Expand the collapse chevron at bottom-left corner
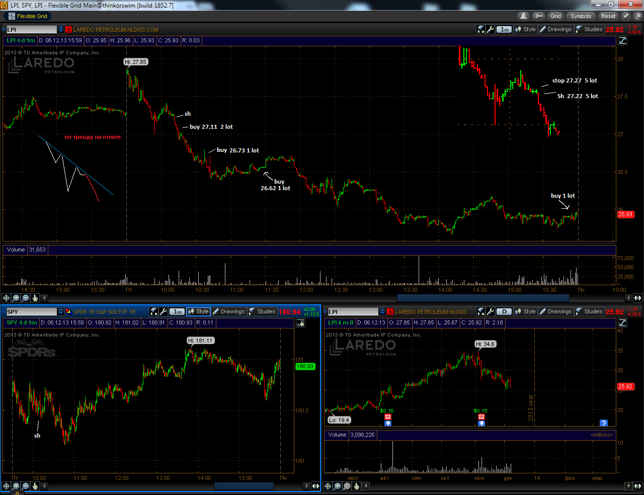Screen dimensions: 644x495 coord(17,493)
